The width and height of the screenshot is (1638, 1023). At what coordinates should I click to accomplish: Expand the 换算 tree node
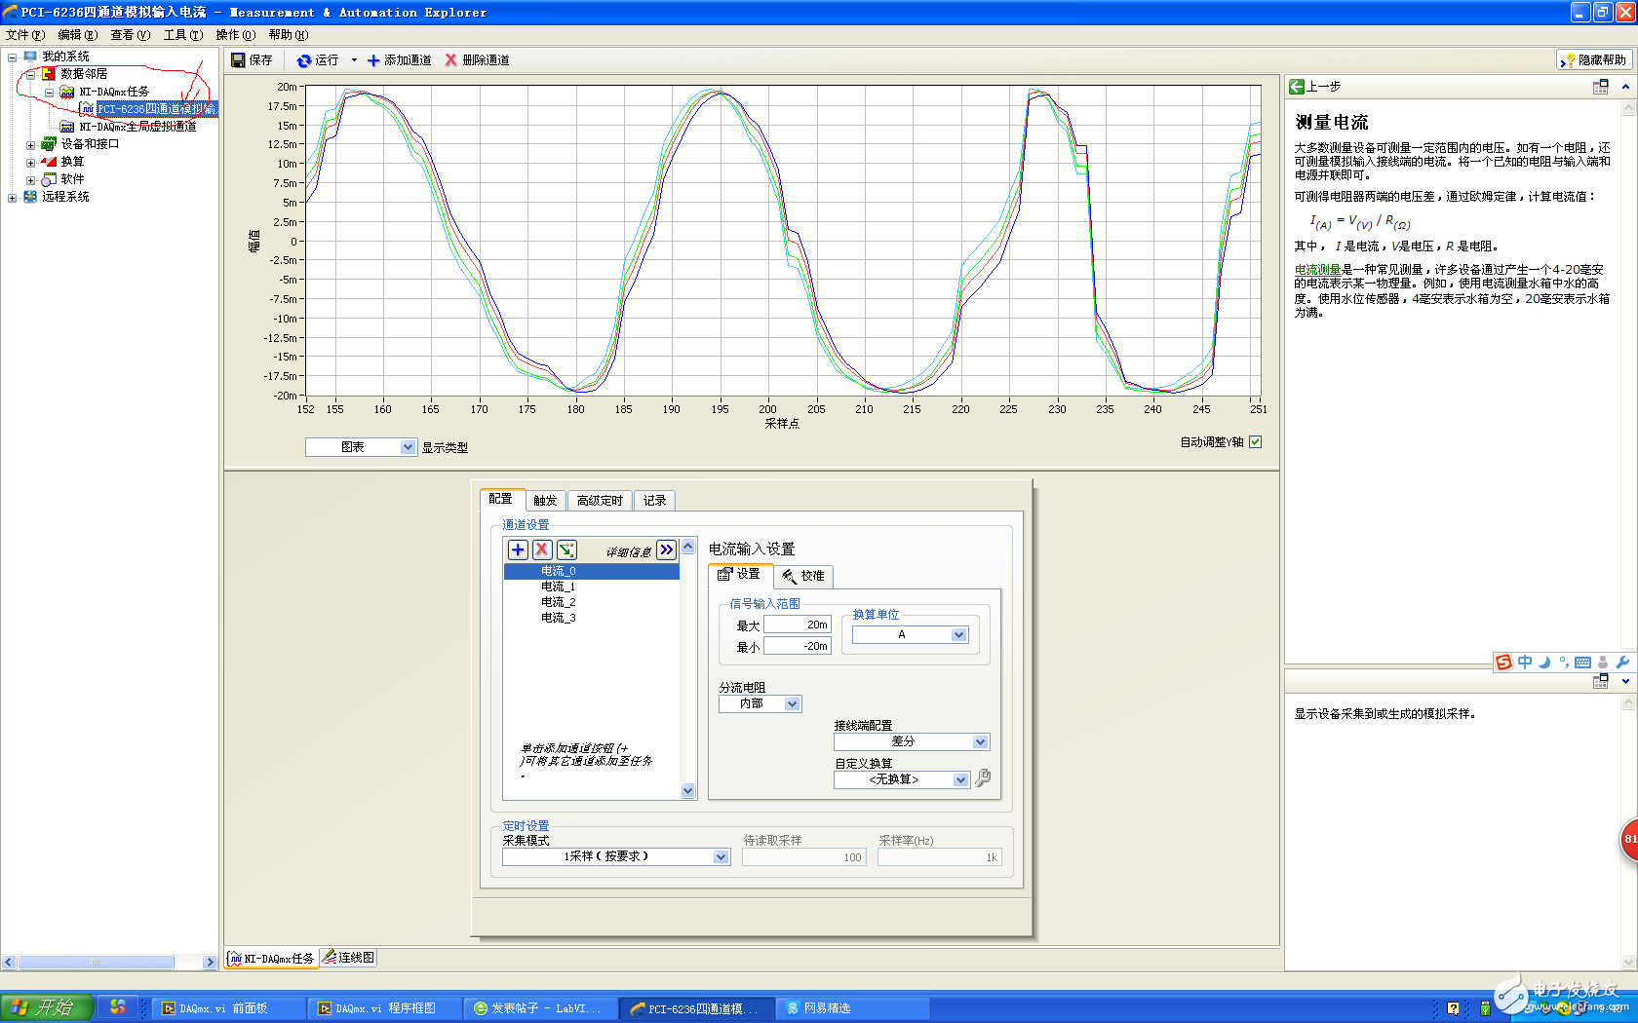30,162
